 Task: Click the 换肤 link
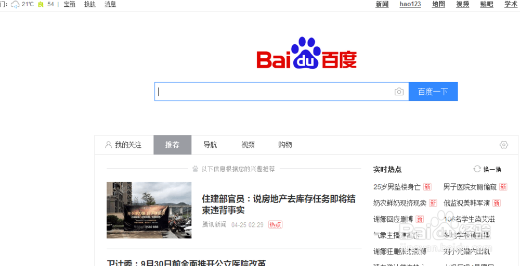point(90,4)
